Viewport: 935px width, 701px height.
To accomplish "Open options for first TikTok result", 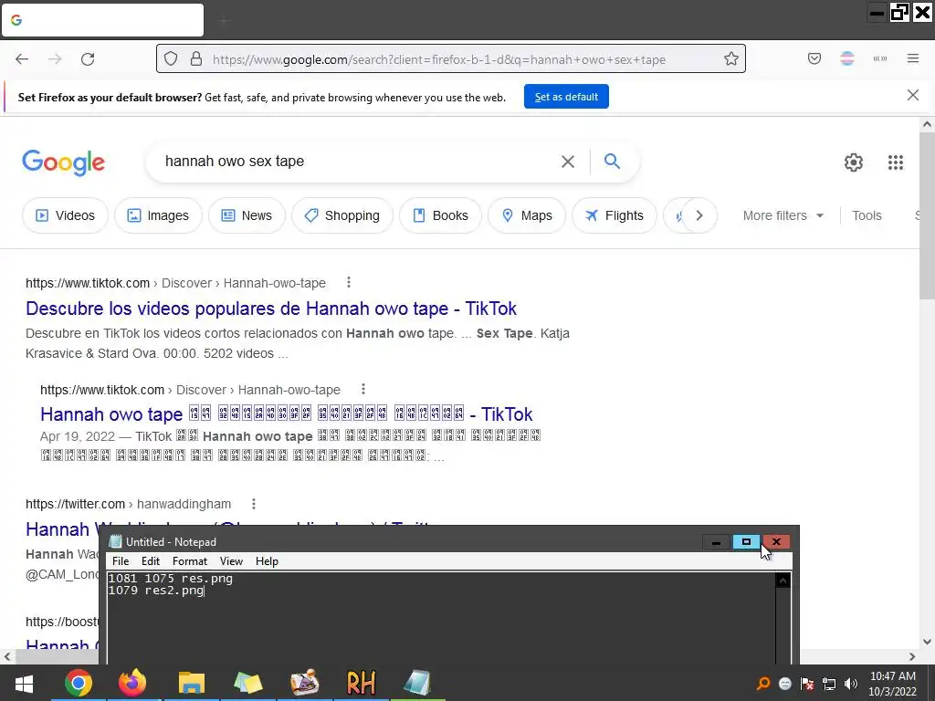I will (x=349, y=283).
